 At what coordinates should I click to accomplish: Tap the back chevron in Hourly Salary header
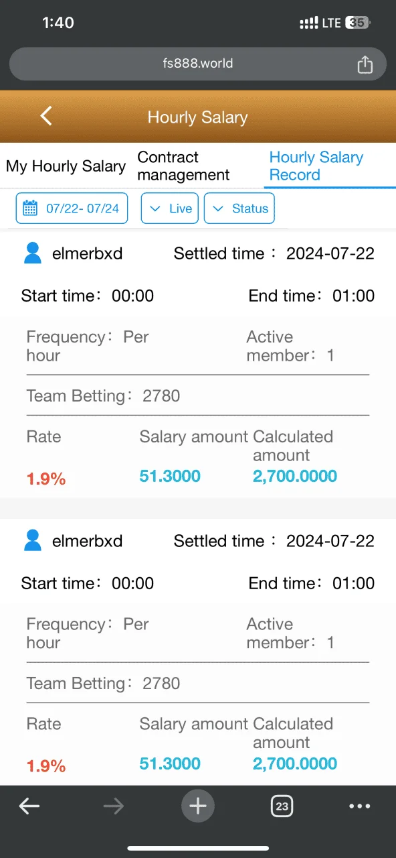pos(45,116)
